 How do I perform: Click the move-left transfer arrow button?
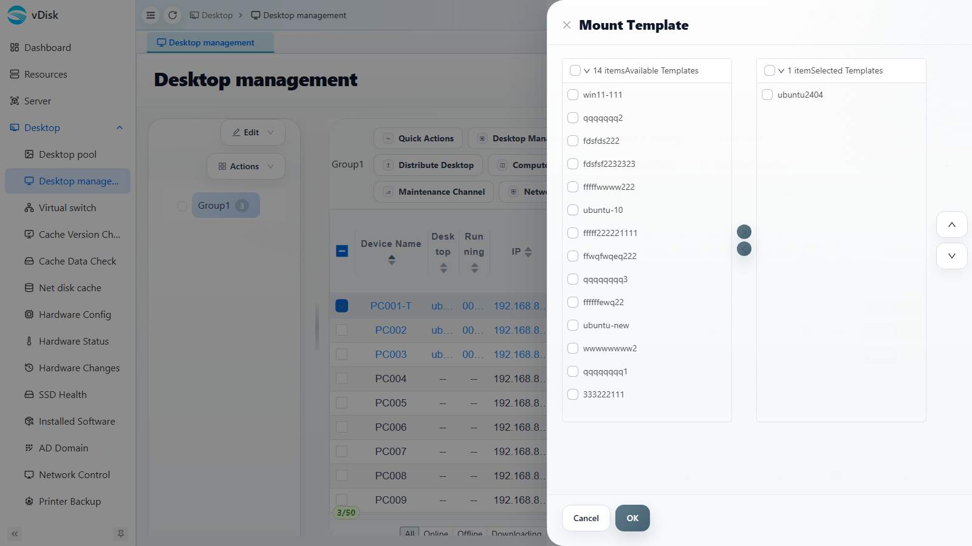point(744,249)
